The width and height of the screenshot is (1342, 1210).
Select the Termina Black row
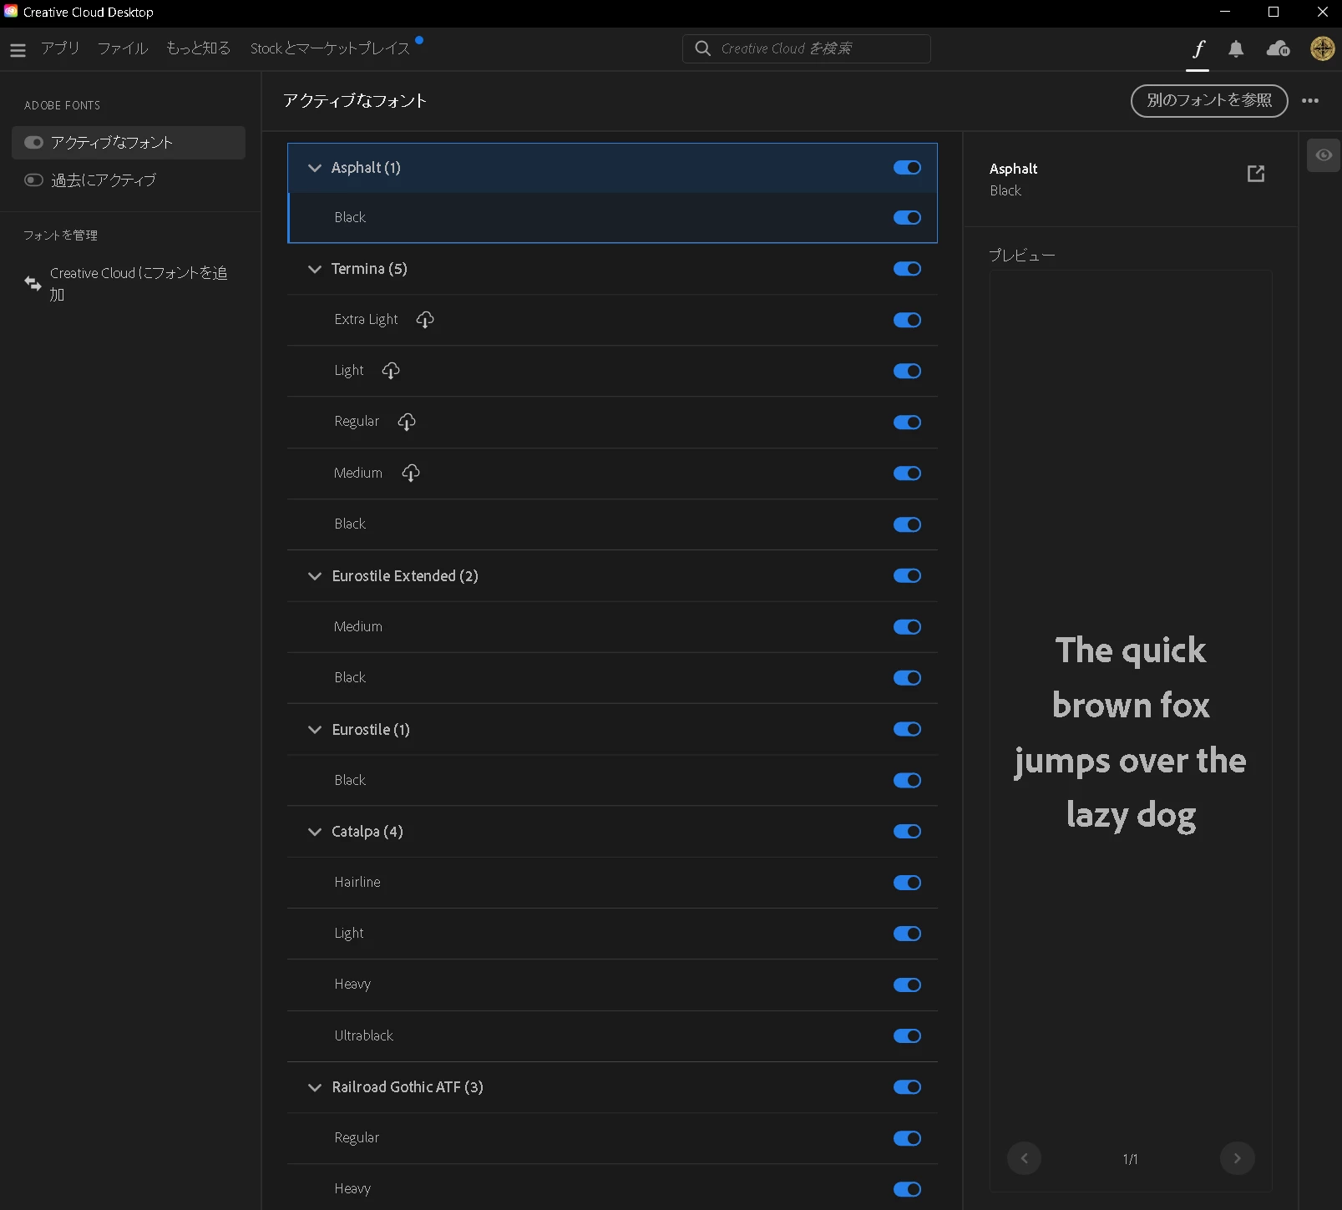612,524
